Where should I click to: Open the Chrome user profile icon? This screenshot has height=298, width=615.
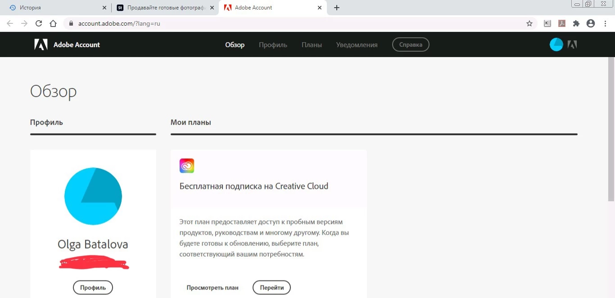tap(591, 23)
